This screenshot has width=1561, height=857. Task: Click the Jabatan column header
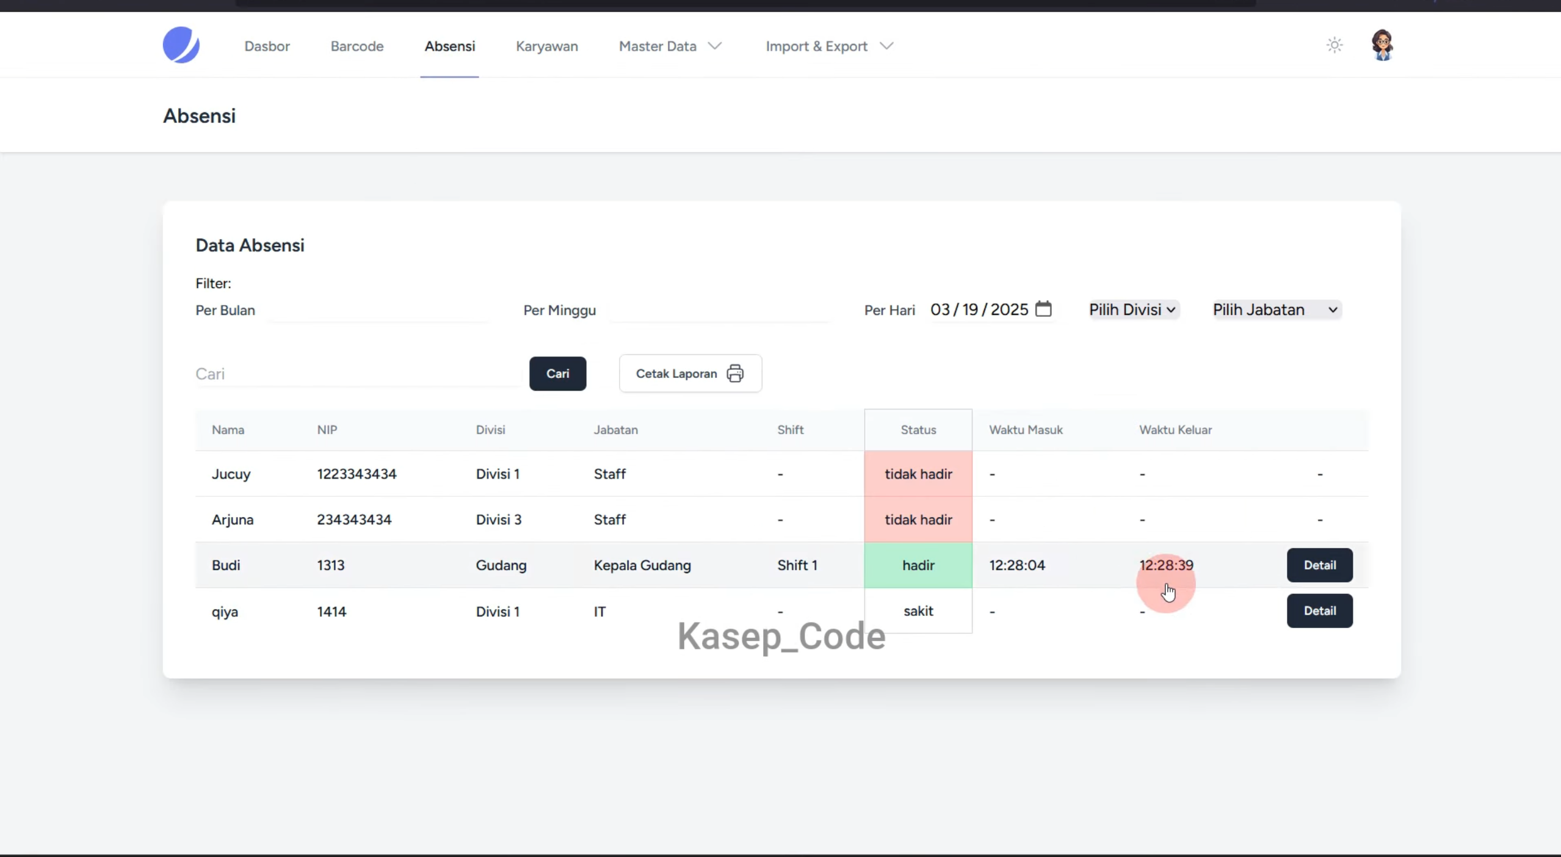pos(615,430)
